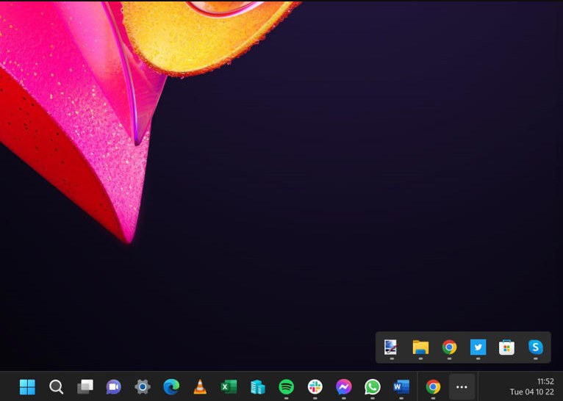Screen dimensions: 563x401
Task: Open Twitter in the overflow popup
Action: pos(478,347)
